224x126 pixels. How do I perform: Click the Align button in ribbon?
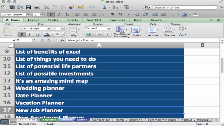pyautogui.click(x=75, y=32)
